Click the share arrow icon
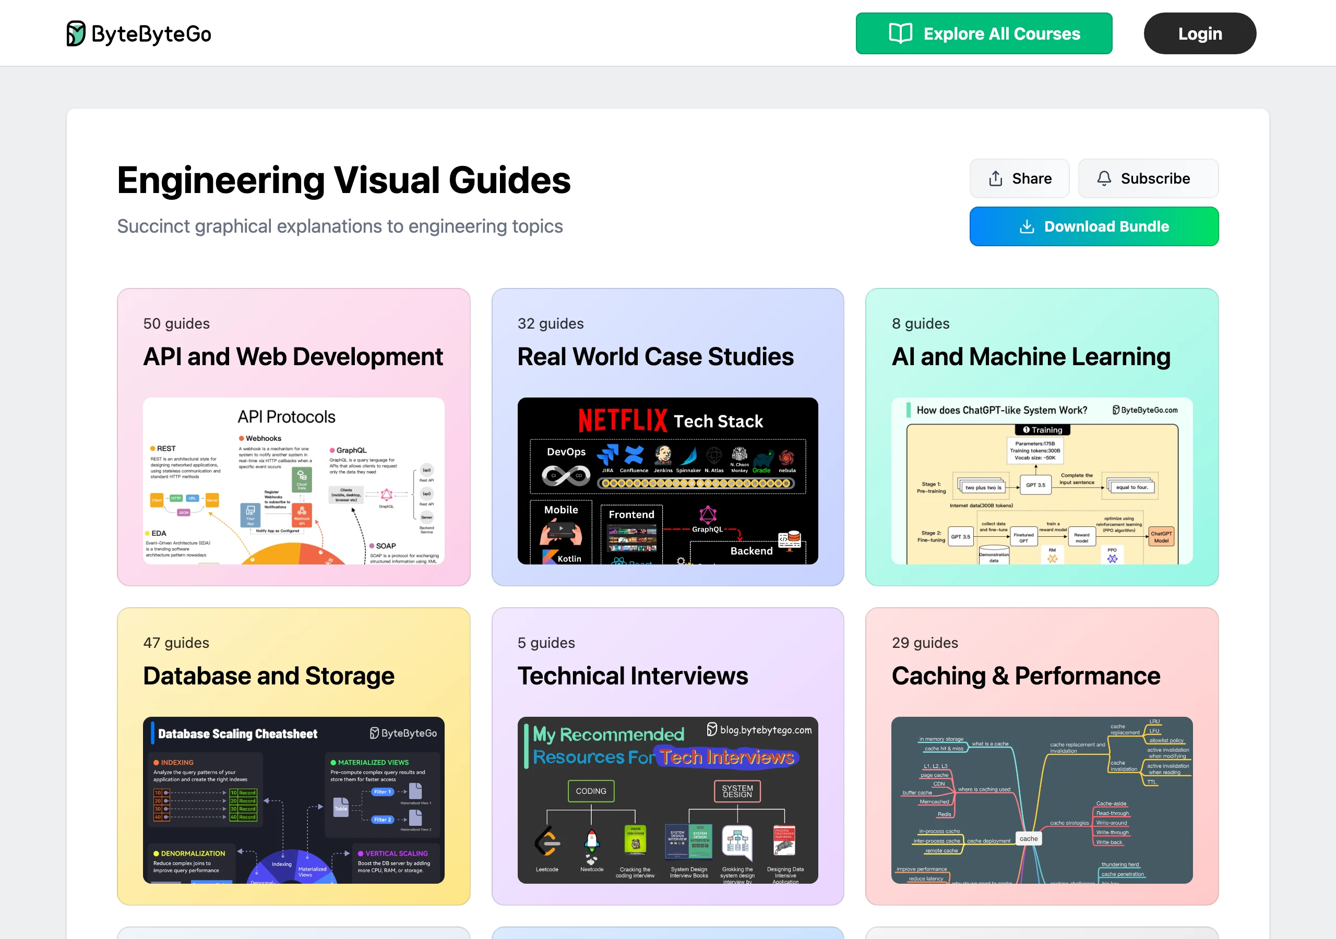 tap(995, 178)
